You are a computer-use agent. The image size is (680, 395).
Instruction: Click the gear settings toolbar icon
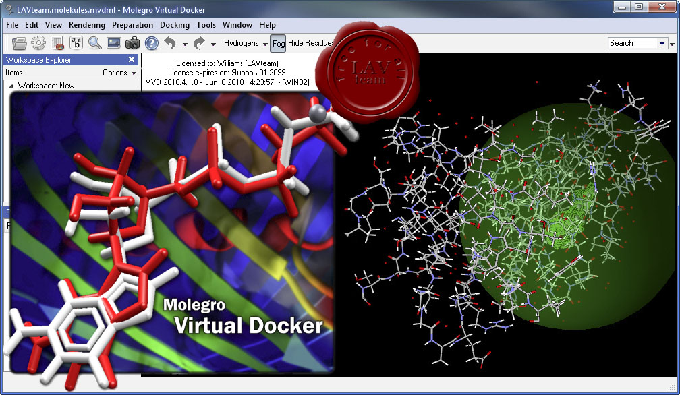[x=38, y=43]
